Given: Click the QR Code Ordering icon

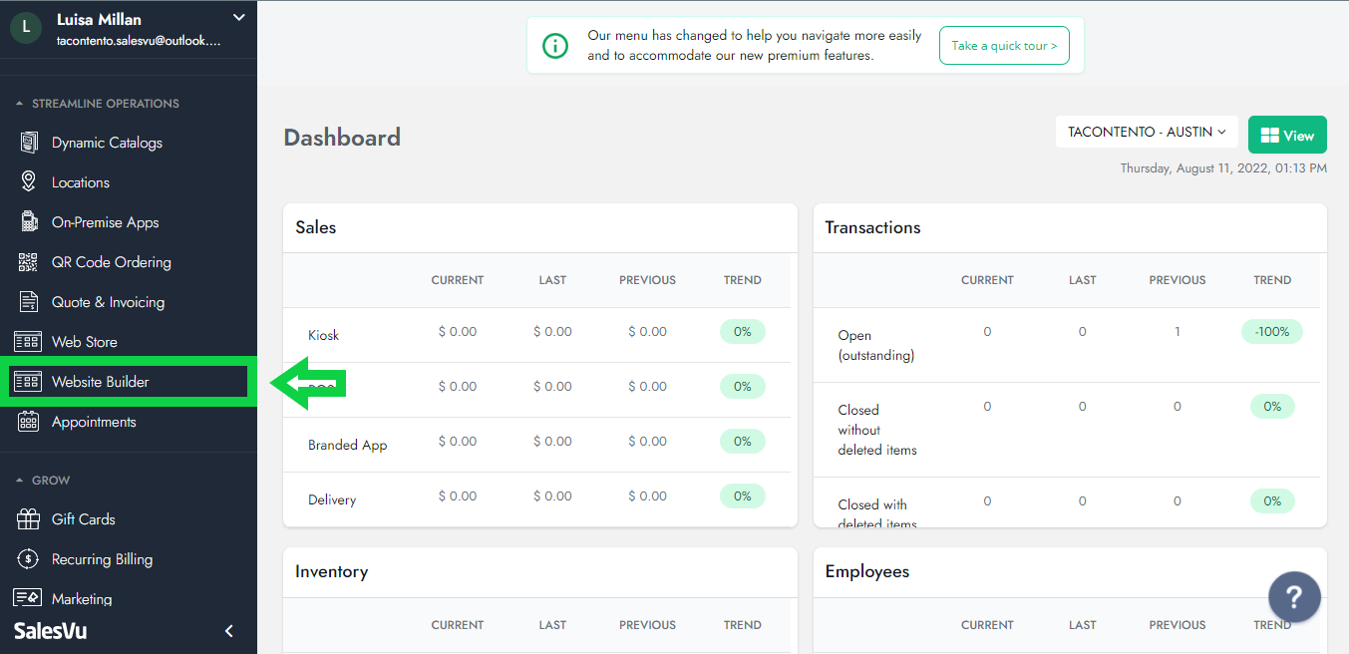Looking at the screenshot, I should point(29,262).
